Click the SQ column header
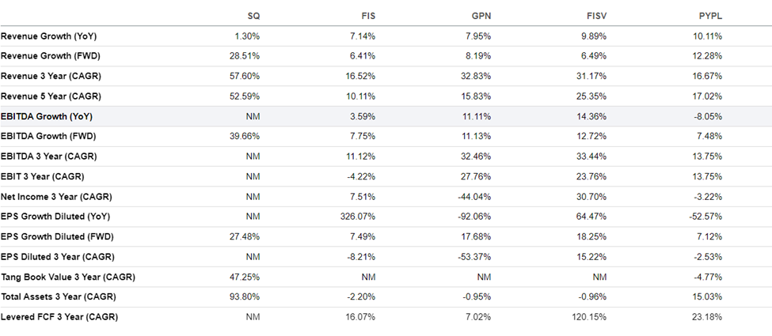 [x=253, y=17]
